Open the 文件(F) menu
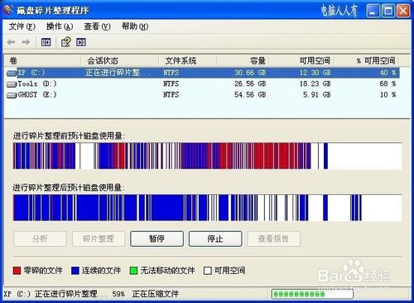Viewport: 414px width, 303px height. click(x=22, y=26)
